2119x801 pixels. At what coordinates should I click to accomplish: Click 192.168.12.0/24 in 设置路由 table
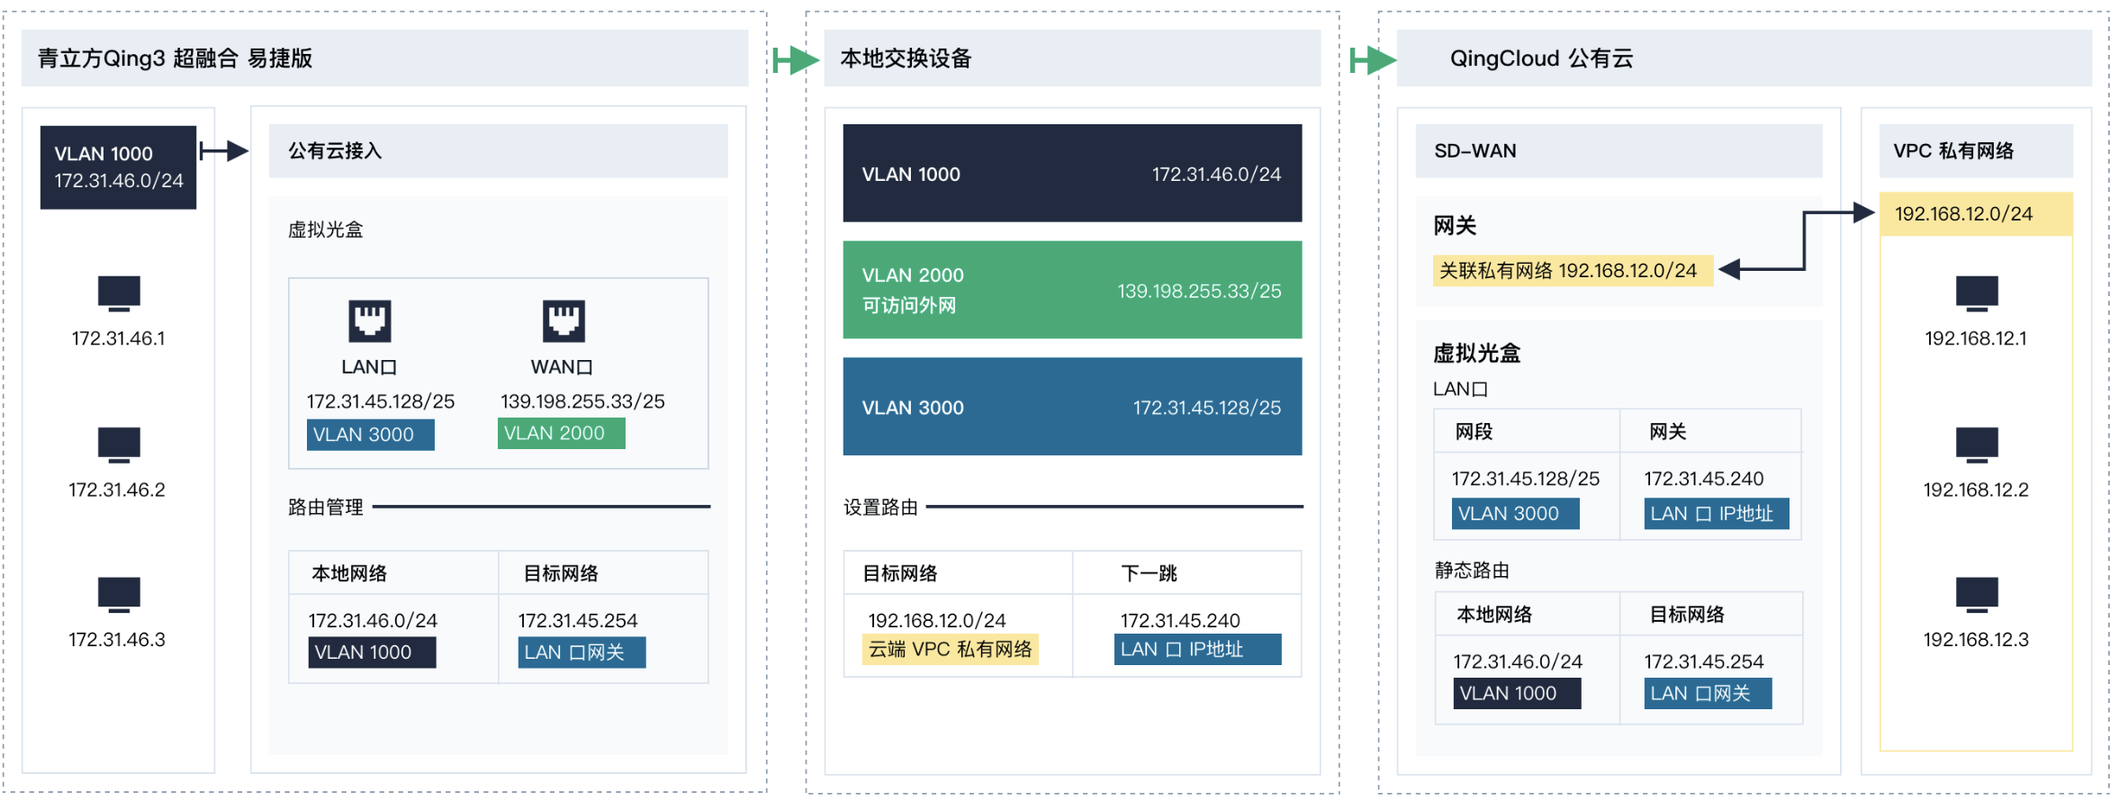[x=937, y=620]
